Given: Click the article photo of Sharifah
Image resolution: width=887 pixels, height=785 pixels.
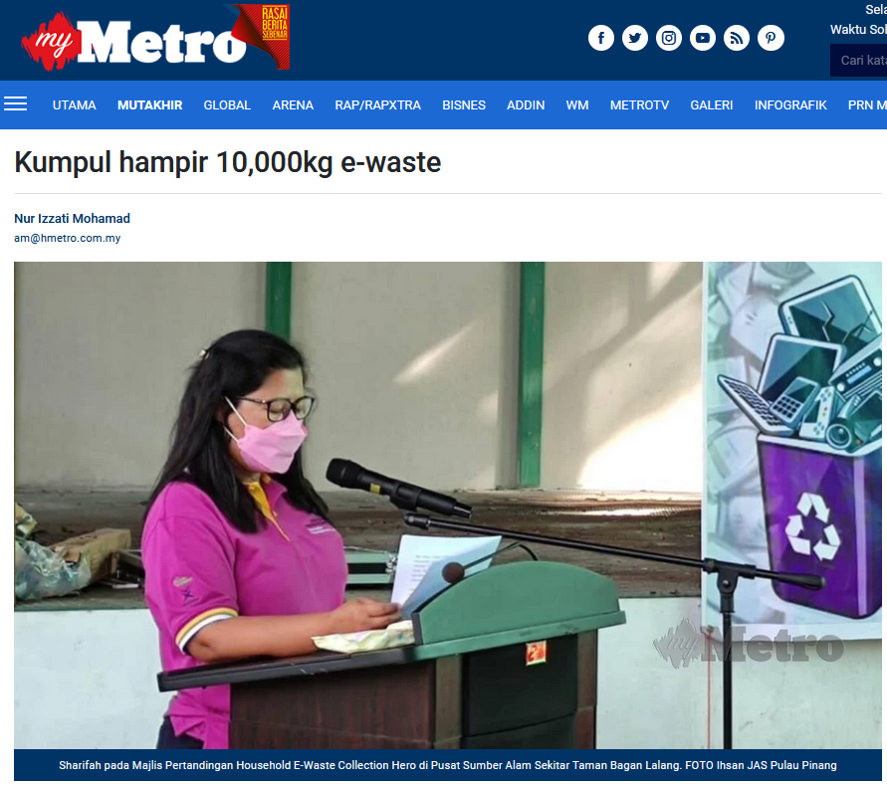Looking at the screenshot, I should (447, 505).
